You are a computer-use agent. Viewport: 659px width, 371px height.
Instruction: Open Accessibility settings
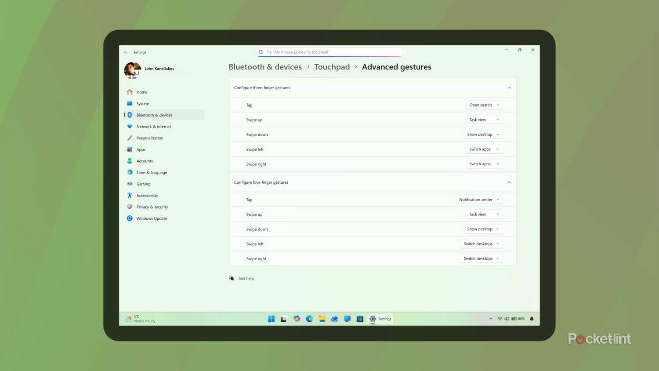(147, 195)
